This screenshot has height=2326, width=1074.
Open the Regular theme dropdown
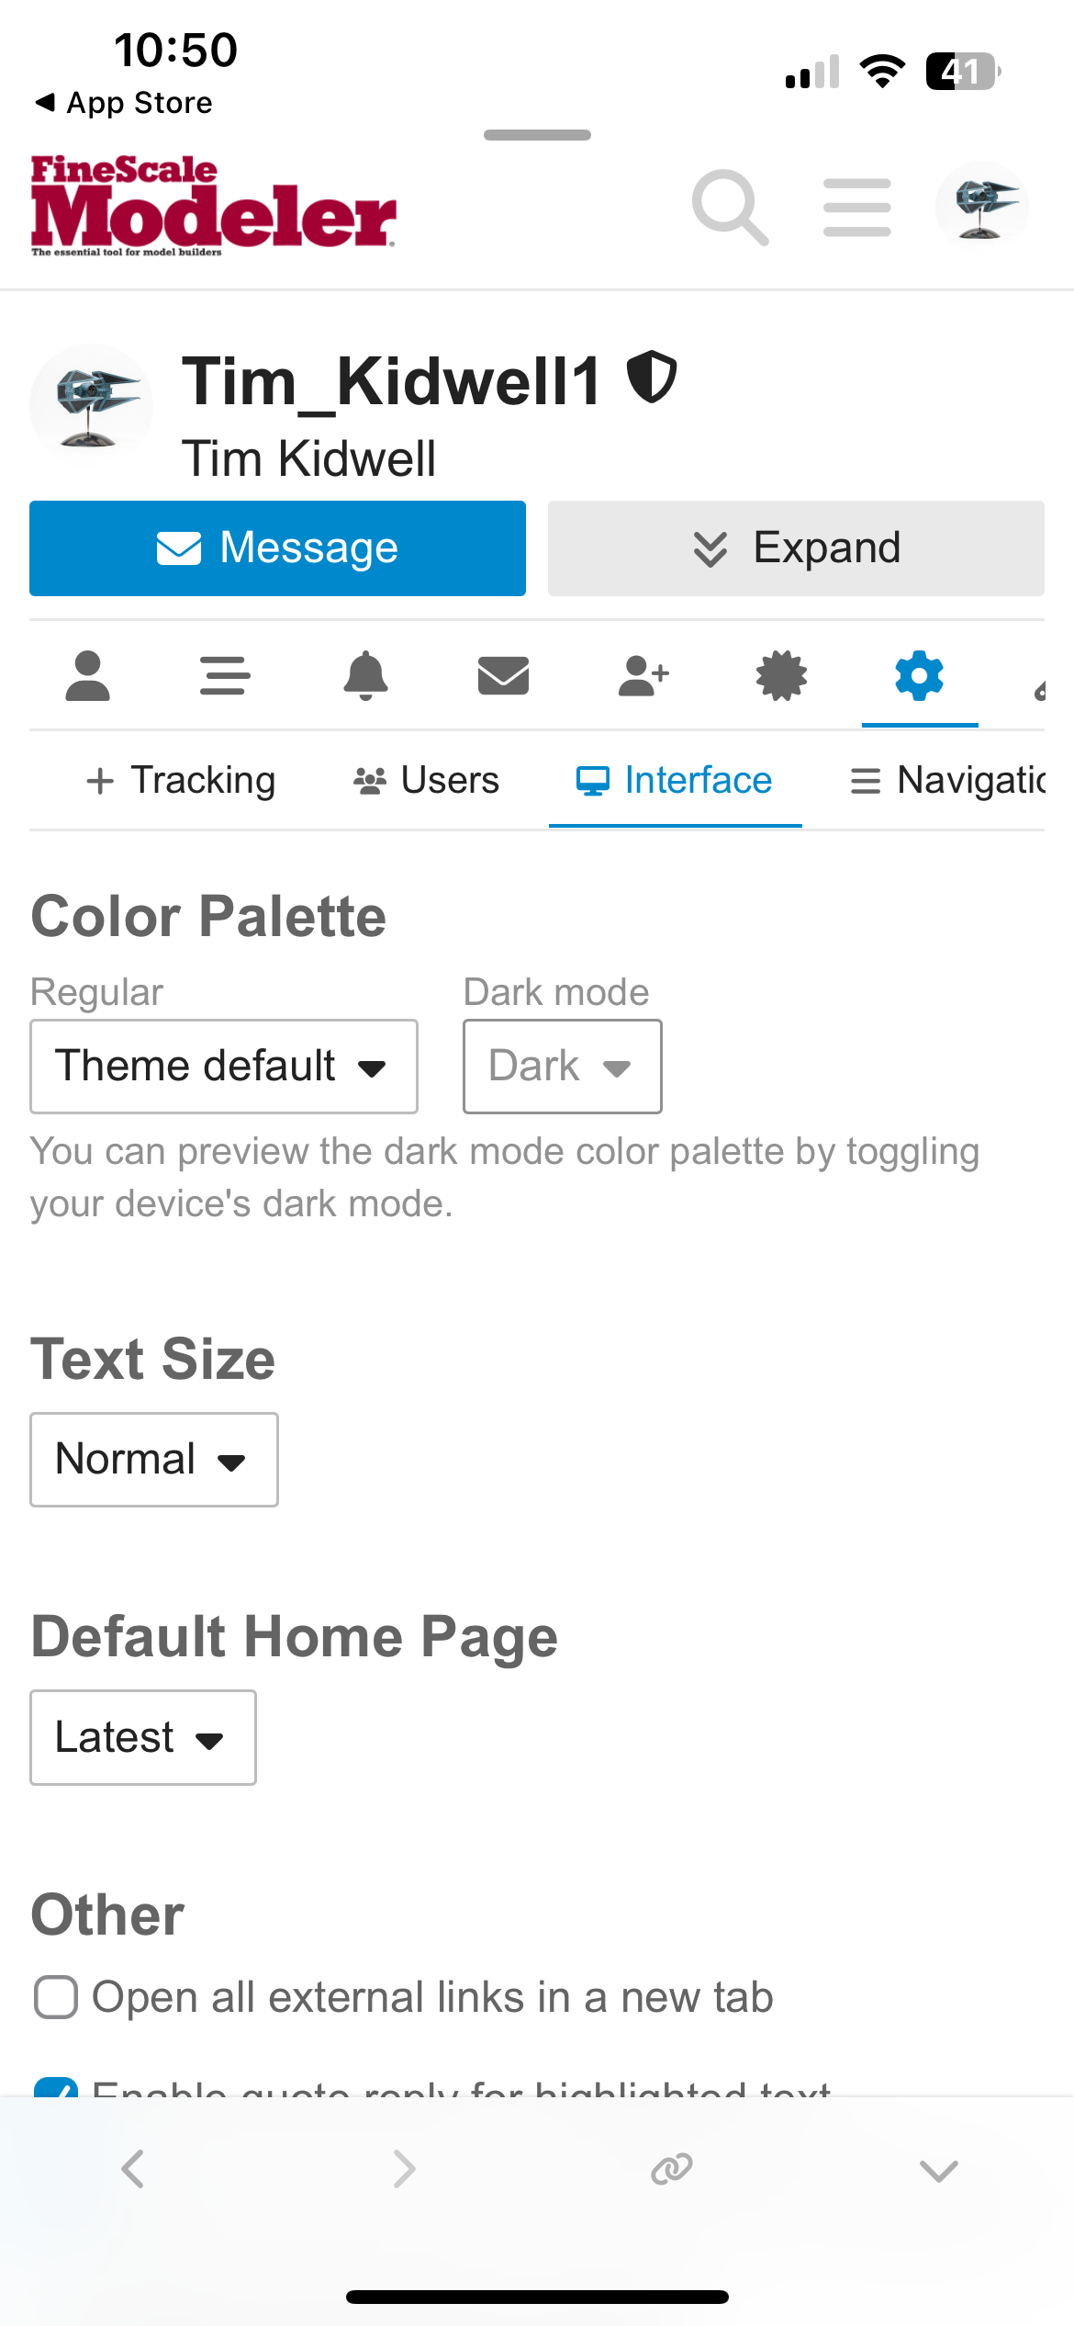(223, 1067)
